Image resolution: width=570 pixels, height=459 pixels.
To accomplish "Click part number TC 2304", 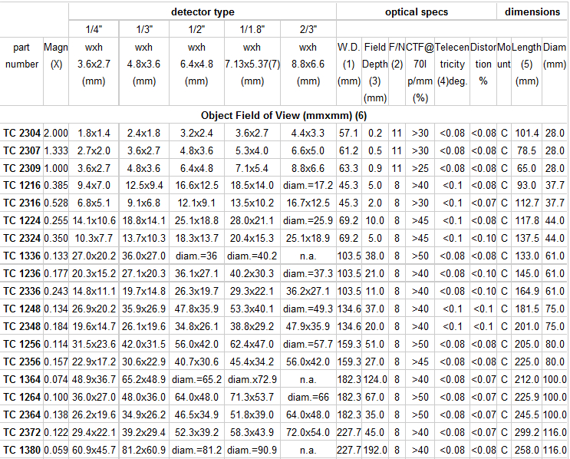I will (x=21, y=133).
